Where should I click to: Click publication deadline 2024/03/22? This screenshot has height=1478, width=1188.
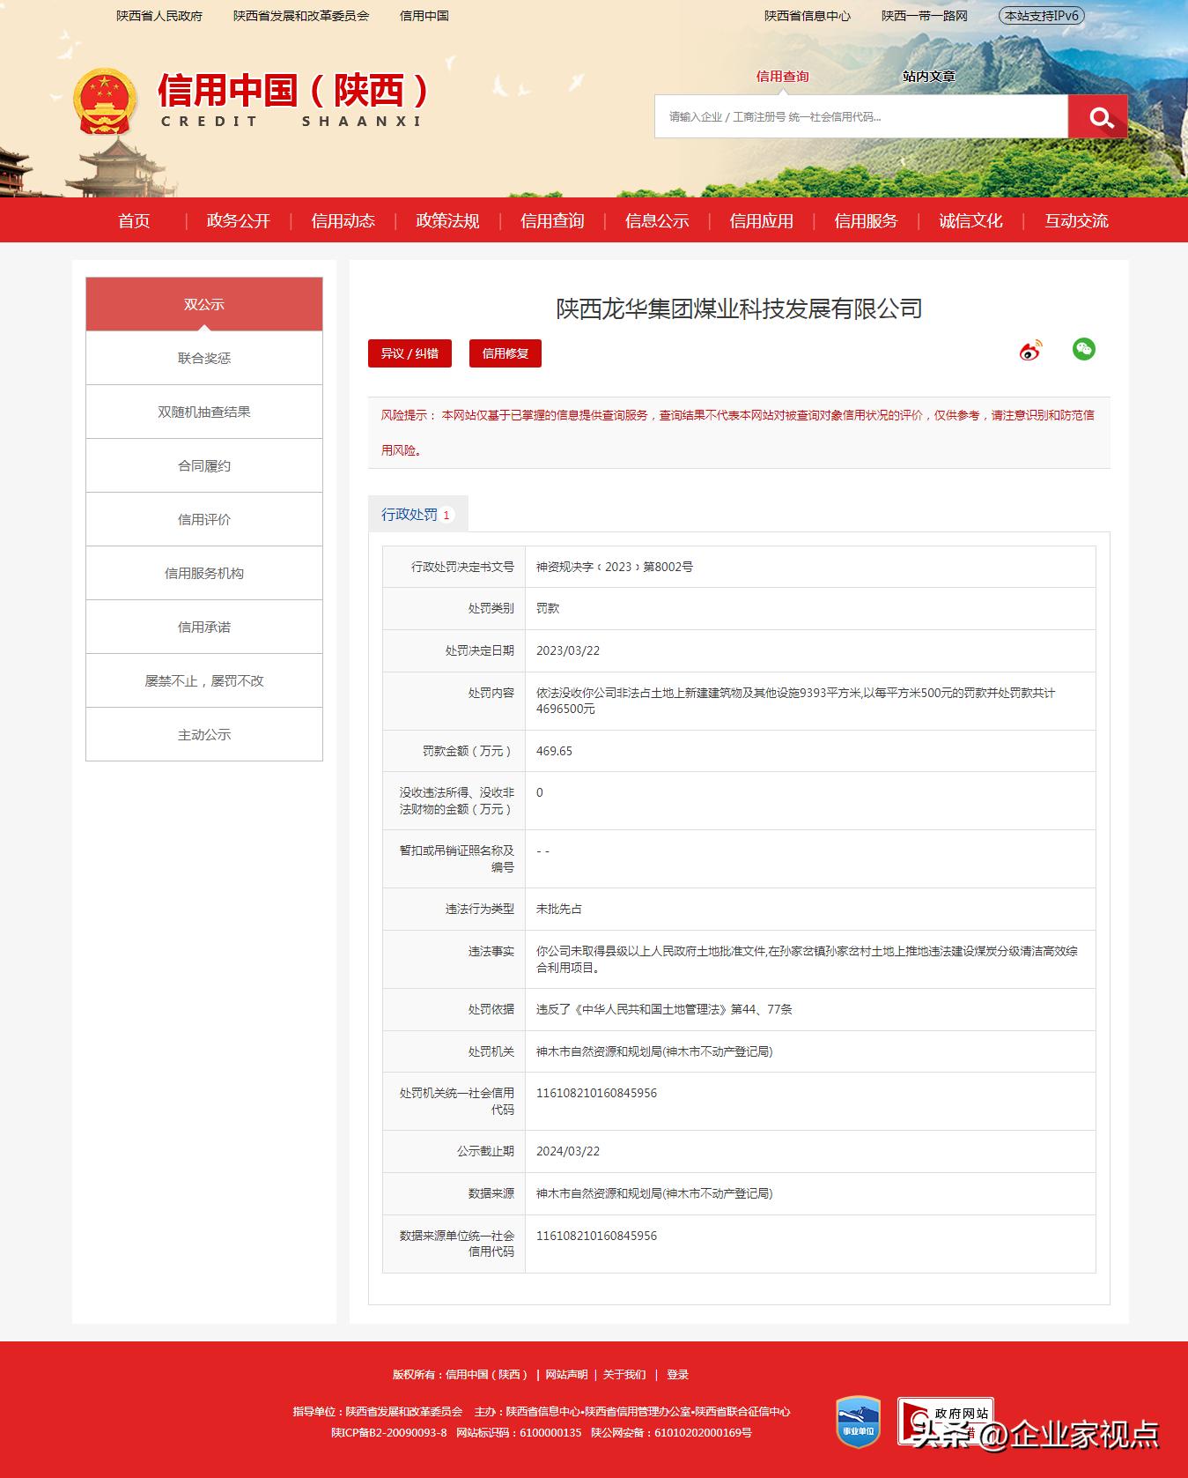pyautogui.click(x=568, y=1151)
